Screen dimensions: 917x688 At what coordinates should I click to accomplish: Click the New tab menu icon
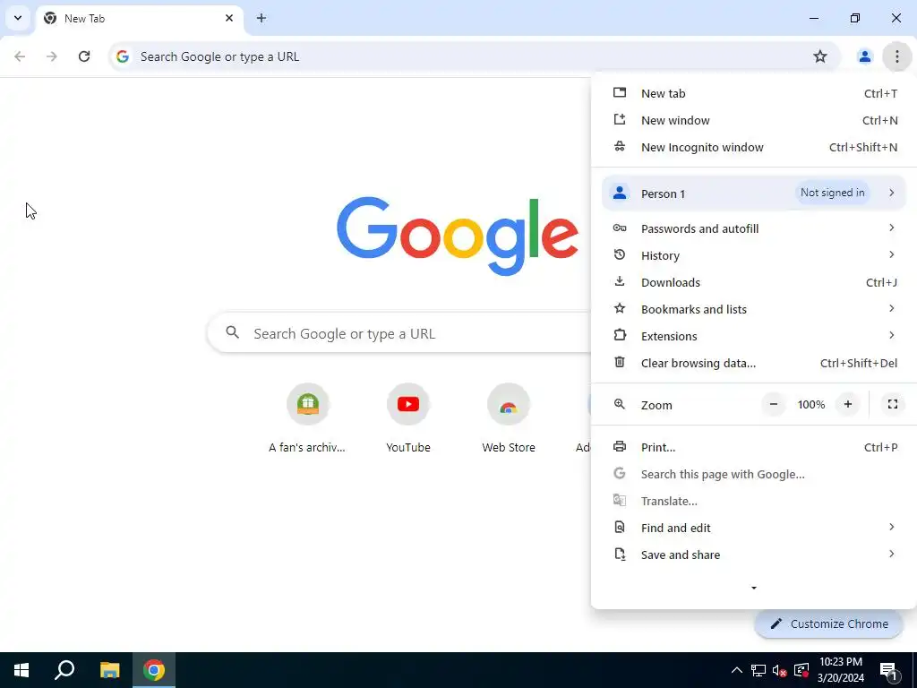tap(620, 93)
